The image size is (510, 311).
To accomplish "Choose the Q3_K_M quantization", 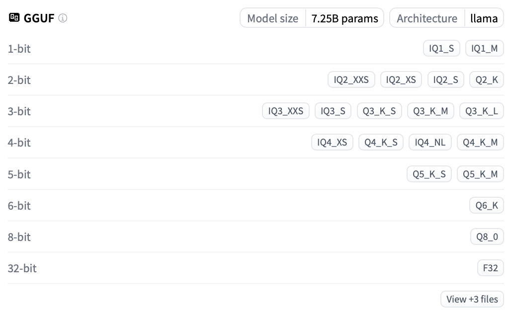I will click(430, 111).
